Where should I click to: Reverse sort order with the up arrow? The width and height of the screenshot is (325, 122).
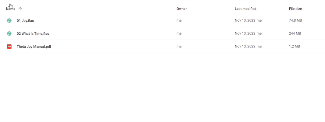tap(20, 9)
